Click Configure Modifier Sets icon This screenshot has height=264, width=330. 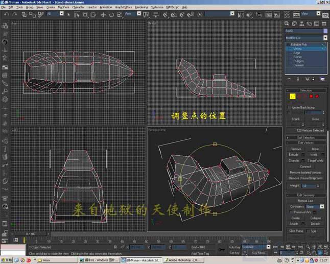pos(322,79)
